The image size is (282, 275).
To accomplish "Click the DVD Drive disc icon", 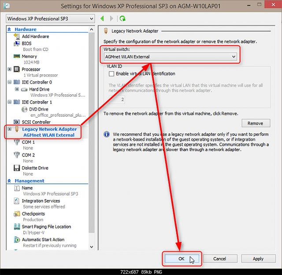I will [24, 109].
